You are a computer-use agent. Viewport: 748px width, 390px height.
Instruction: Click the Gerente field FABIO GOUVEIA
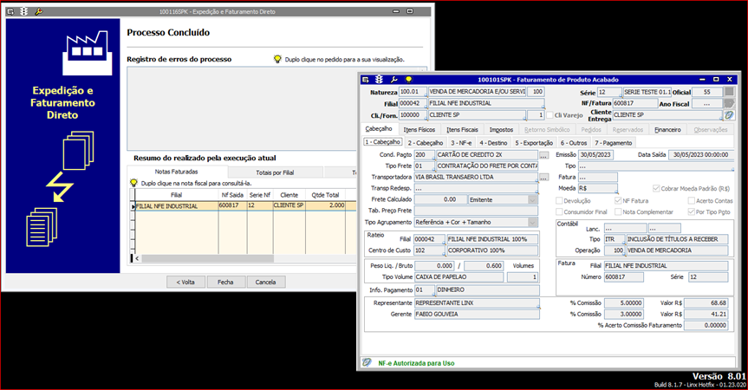pyautogui.click(x=477, y=315)
